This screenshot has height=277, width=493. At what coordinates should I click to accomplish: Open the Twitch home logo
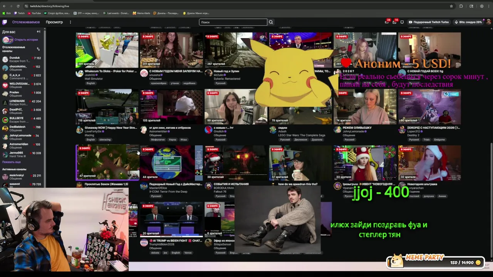[5, 22]
